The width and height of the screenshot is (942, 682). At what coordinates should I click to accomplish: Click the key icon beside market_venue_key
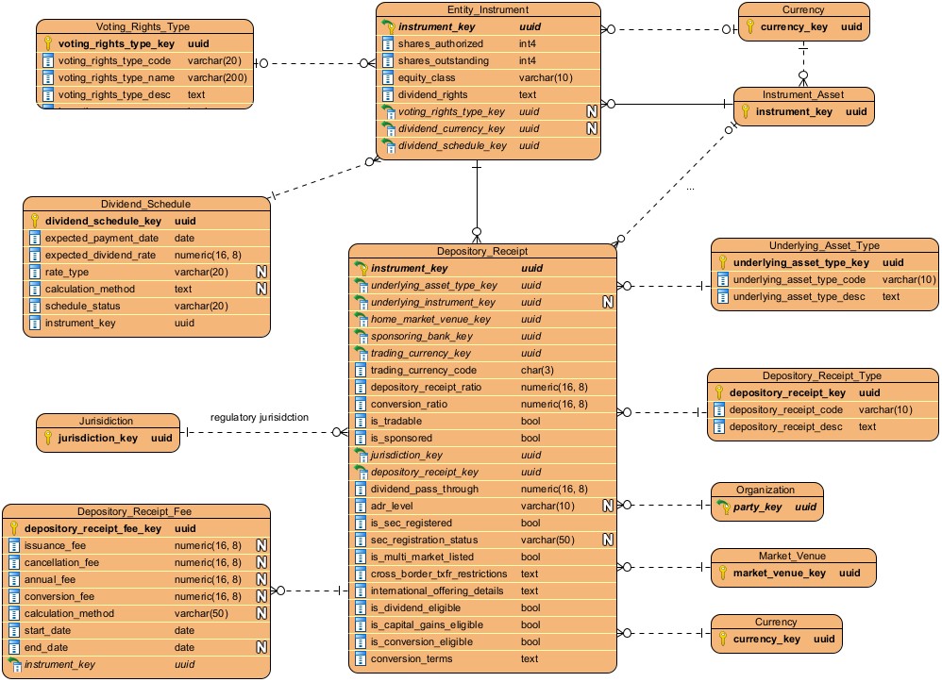pos(723,573)
